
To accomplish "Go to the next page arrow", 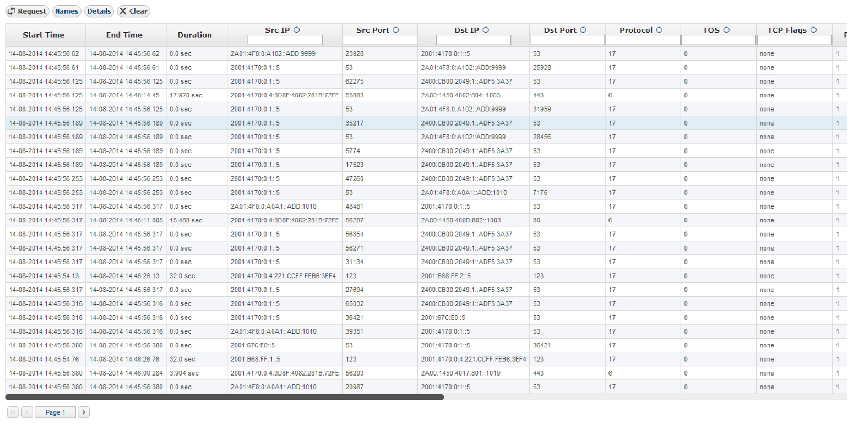I will pos(83,412).
